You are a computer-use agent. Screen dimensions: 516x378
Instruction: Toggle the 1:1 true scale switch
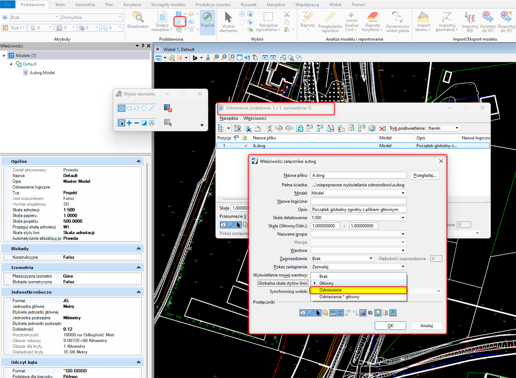click(332, 313)
